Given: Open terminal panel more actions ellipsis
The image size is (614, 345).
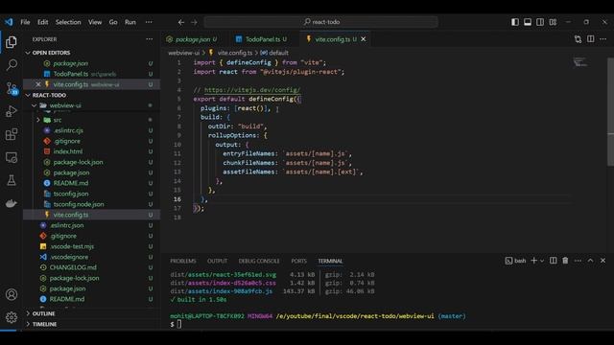Looking at the screenshot, I should [x=578, y=261].
